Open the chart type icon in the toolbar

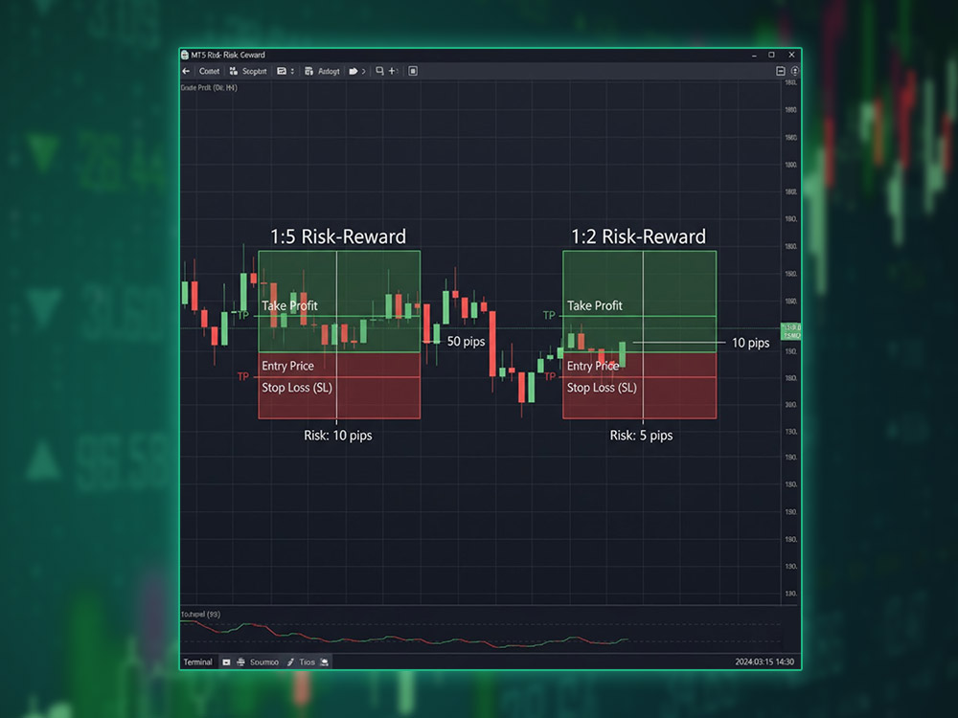282,71
